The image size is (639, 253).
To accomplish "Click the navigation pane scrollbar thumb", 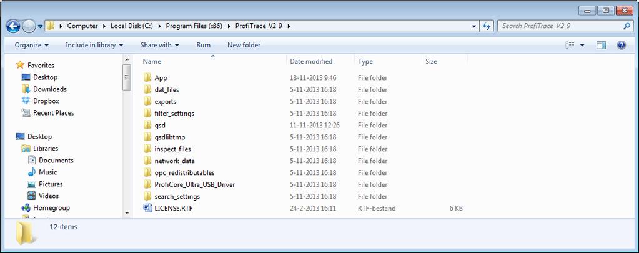I will click(x=127, y=77).
